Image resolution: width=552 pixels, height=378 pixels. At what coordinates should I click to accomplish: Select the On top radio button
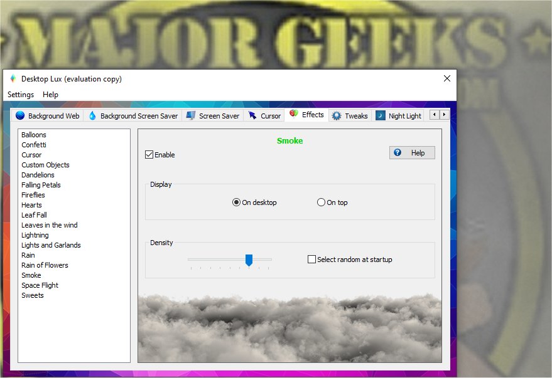point(321,202)
